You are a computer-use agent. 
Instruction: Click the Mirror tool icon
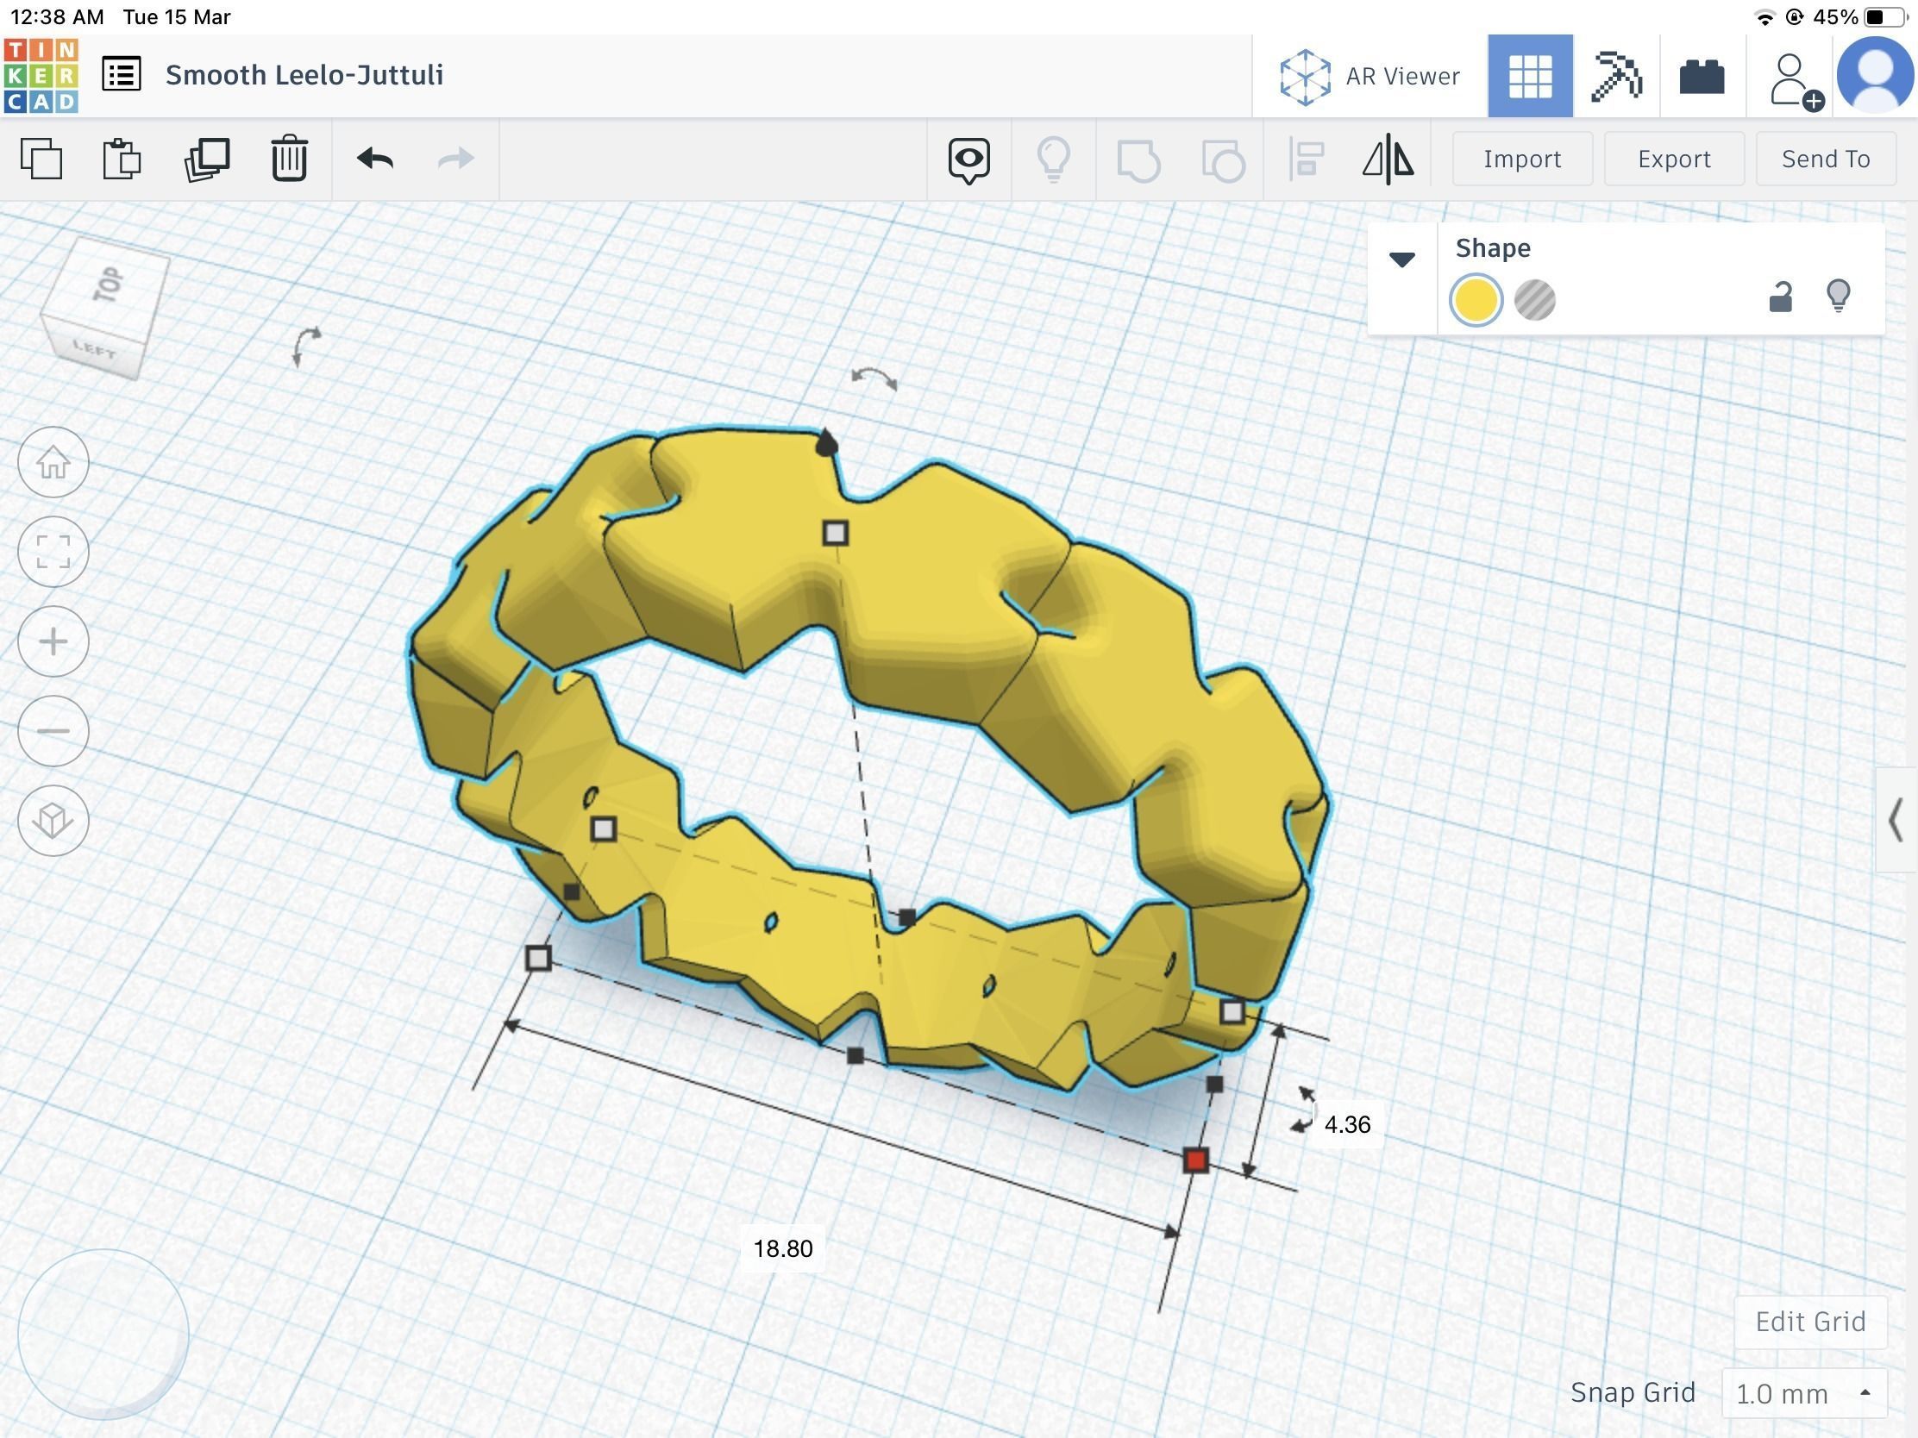1388,159
